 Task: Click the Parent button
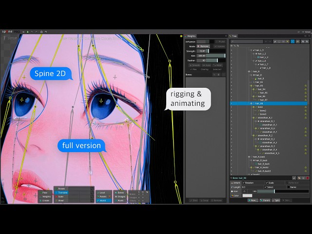click(x=265, y=200)
